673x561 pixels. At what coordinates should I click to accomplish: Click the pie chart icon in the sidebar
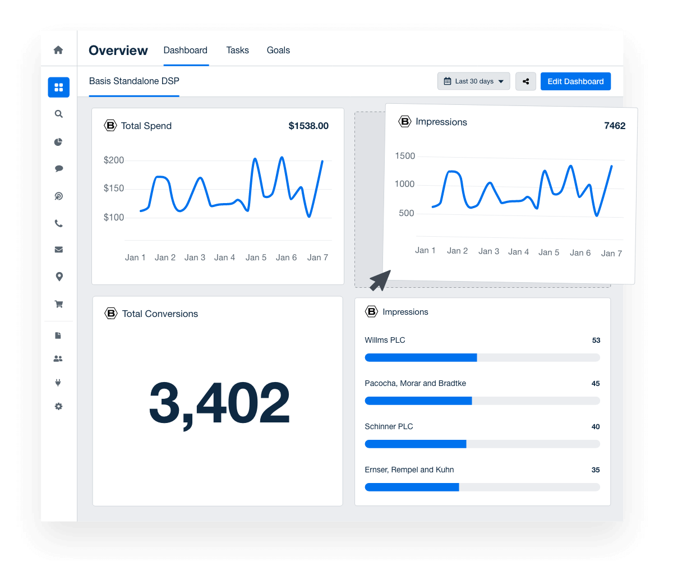pyautogui.click(x=58, y=142)
